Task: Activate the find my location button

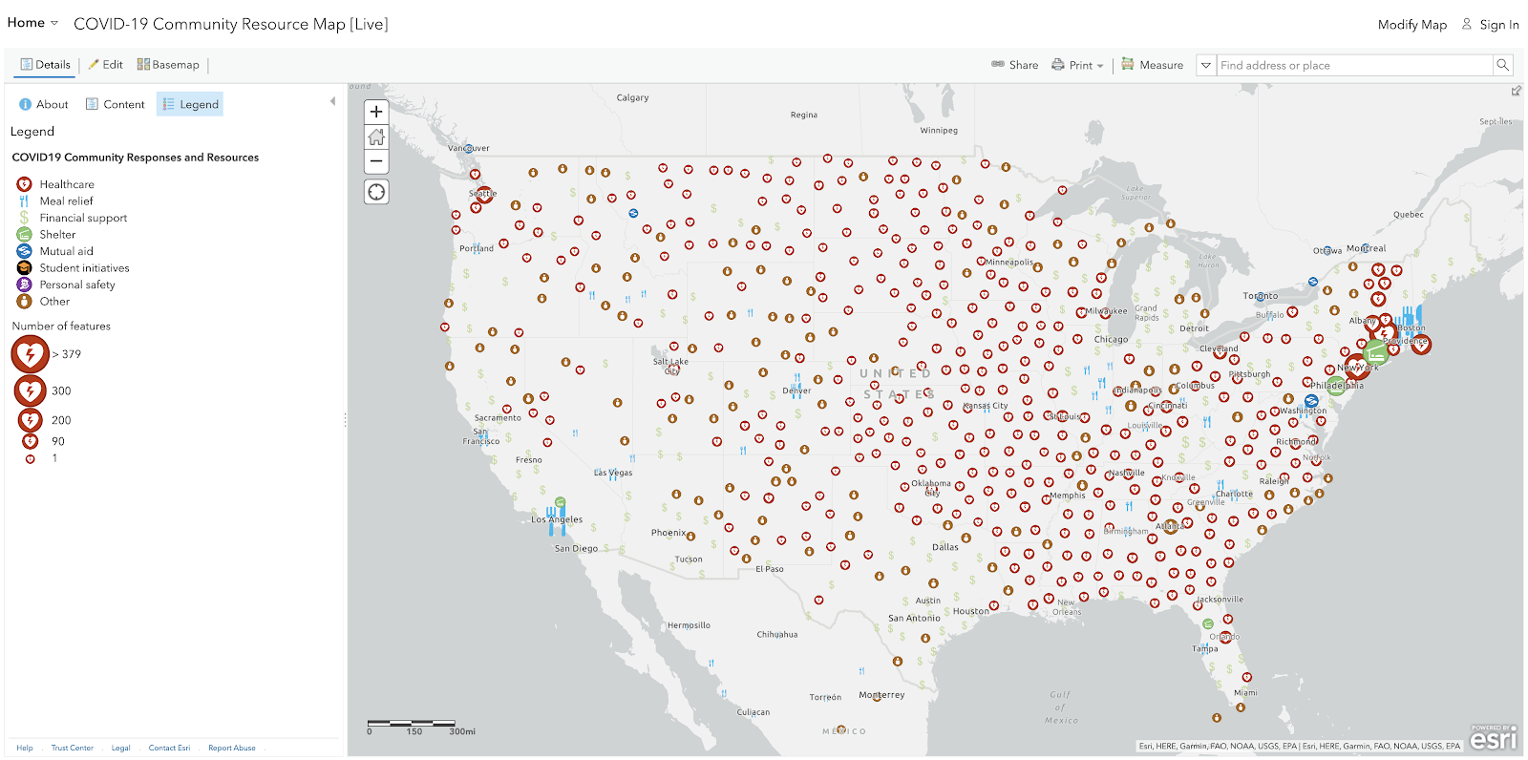Action: coord(376,192)
